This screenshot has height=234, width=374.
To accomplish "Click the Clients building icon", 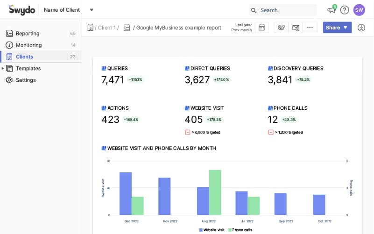I will (9, 57).
